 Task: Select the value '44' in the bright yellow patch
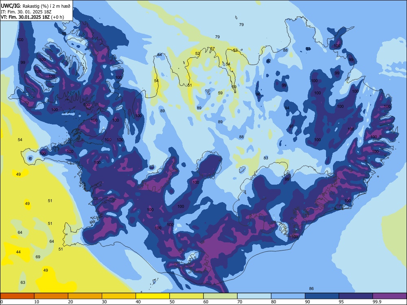18,252
